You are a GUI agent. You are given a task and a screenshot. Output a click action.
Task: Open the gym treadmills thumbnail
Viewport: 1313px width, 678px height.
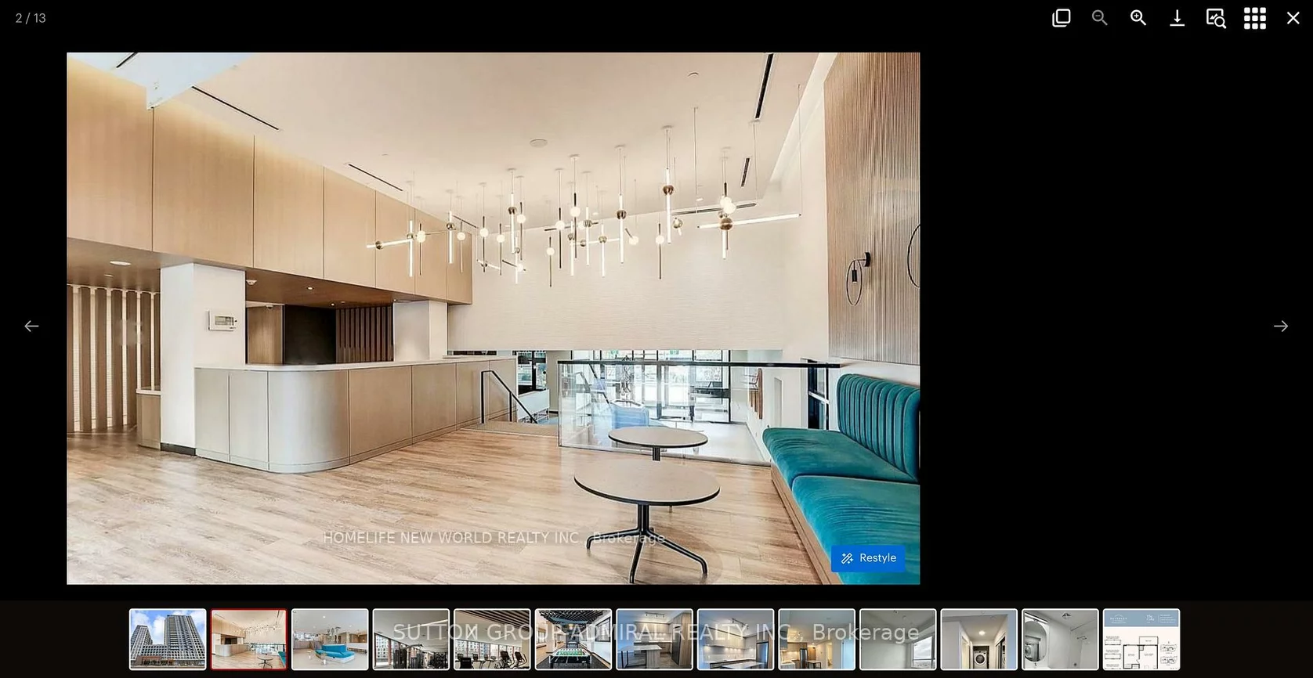point(492,640)
